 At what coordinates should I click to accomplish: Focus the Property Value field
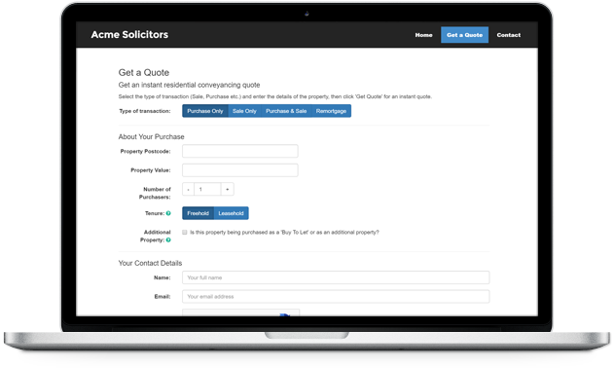(240, 170)
